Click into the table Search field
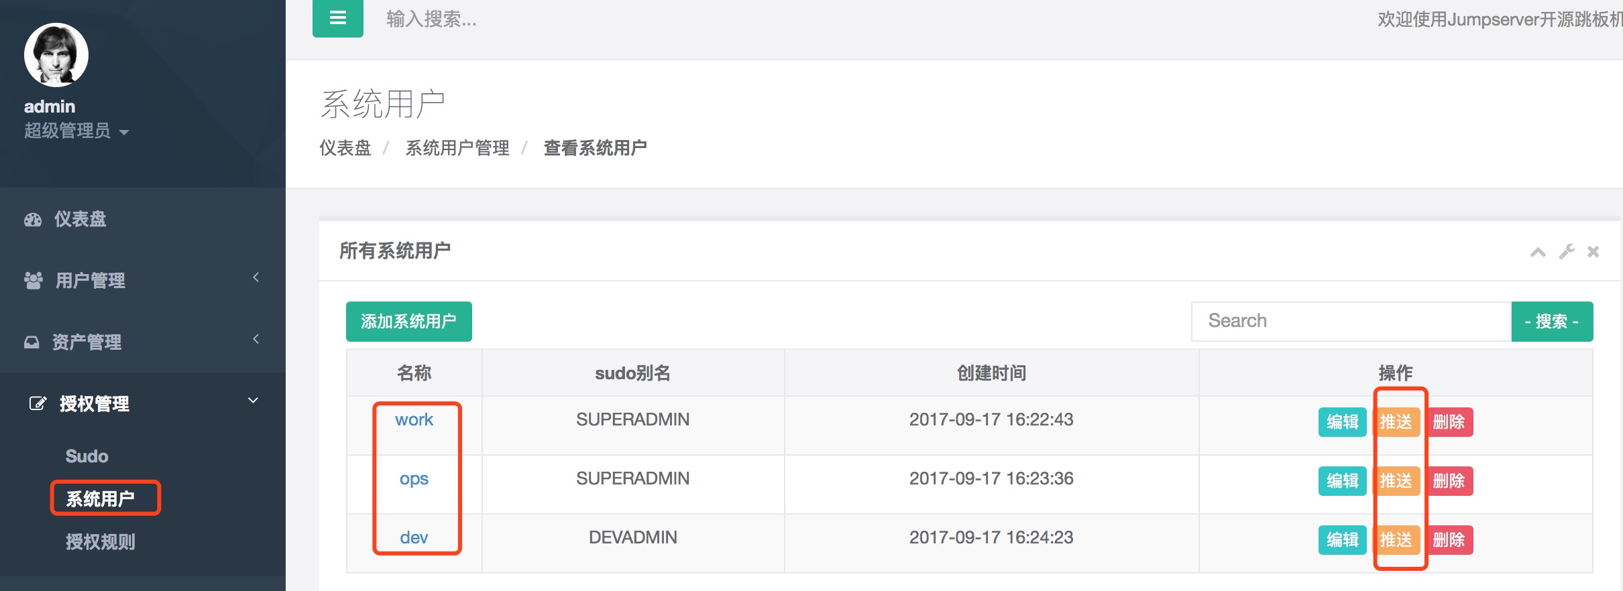This screenshot has width=1623, height=591. [1350, 321]
